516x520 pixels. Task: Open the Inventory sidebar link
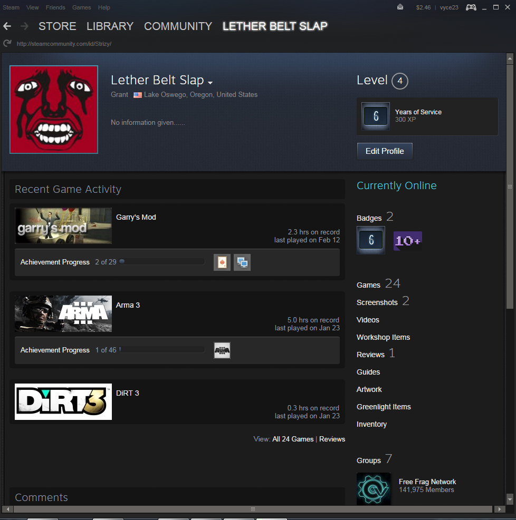click(x=371, y=424)
